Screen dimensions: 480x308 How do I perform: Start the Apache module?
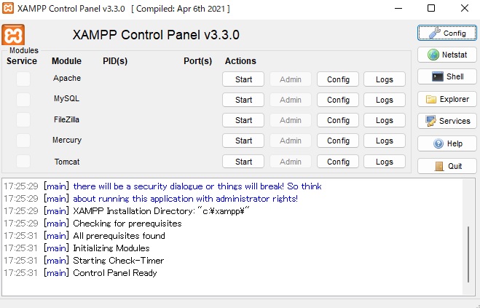243,79
